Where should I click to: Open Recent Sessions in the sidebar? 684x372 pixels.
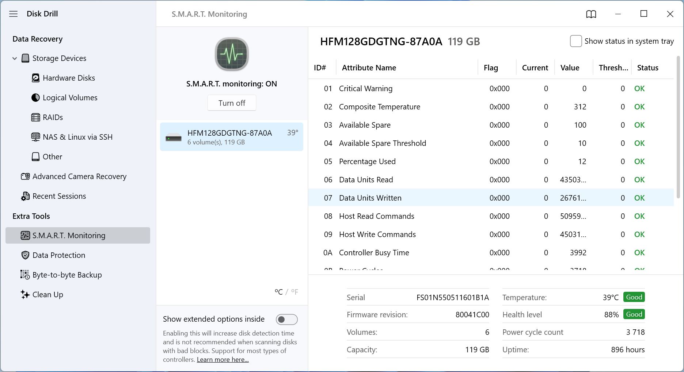(x=59, y=196)
